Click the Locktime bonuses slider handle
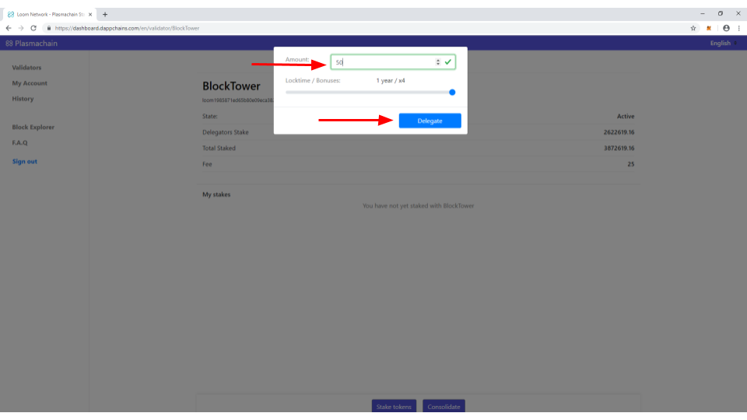 pyautogui.click(x=452, y=93)
